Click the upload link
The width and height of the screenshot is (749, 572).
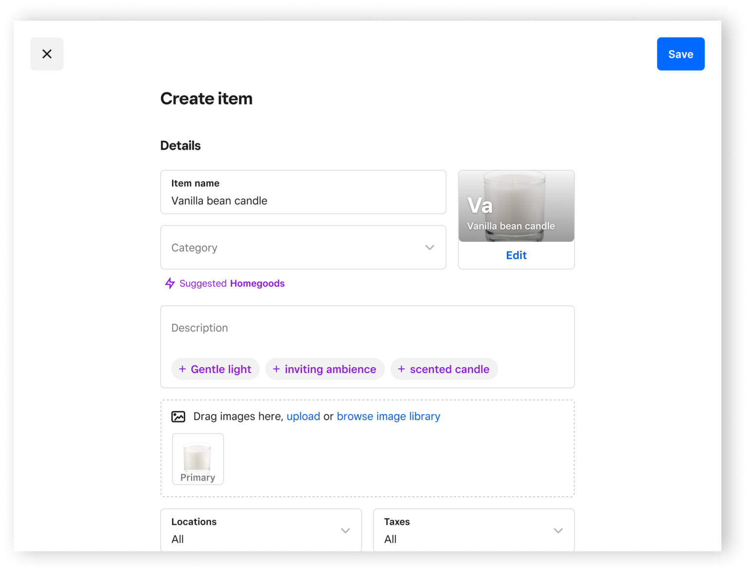tap(303, 416)
